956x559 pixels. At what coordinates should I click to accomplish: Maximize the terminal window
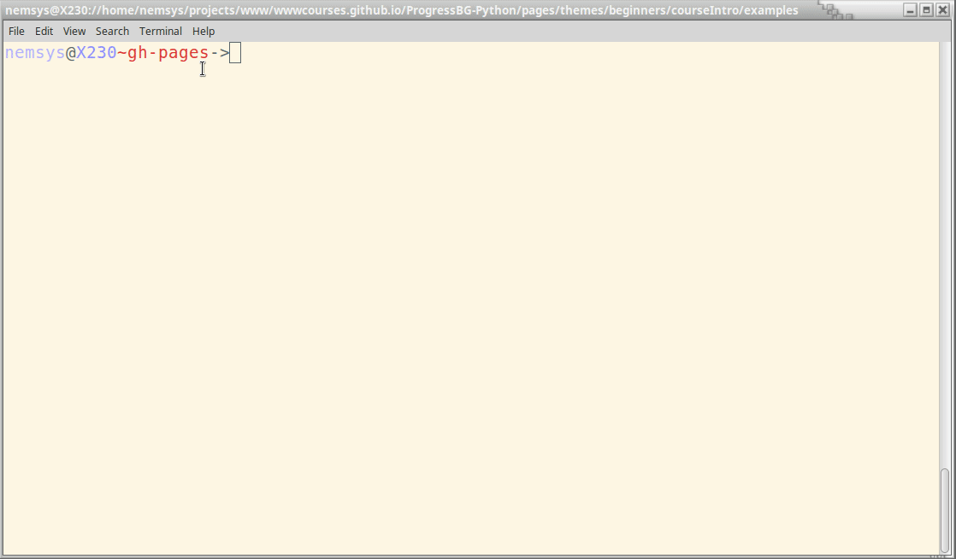point(926,10)
